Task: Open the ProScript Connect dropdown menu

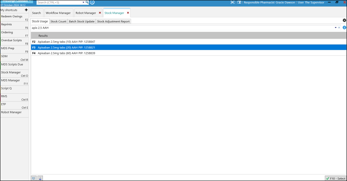Action: 17,2
